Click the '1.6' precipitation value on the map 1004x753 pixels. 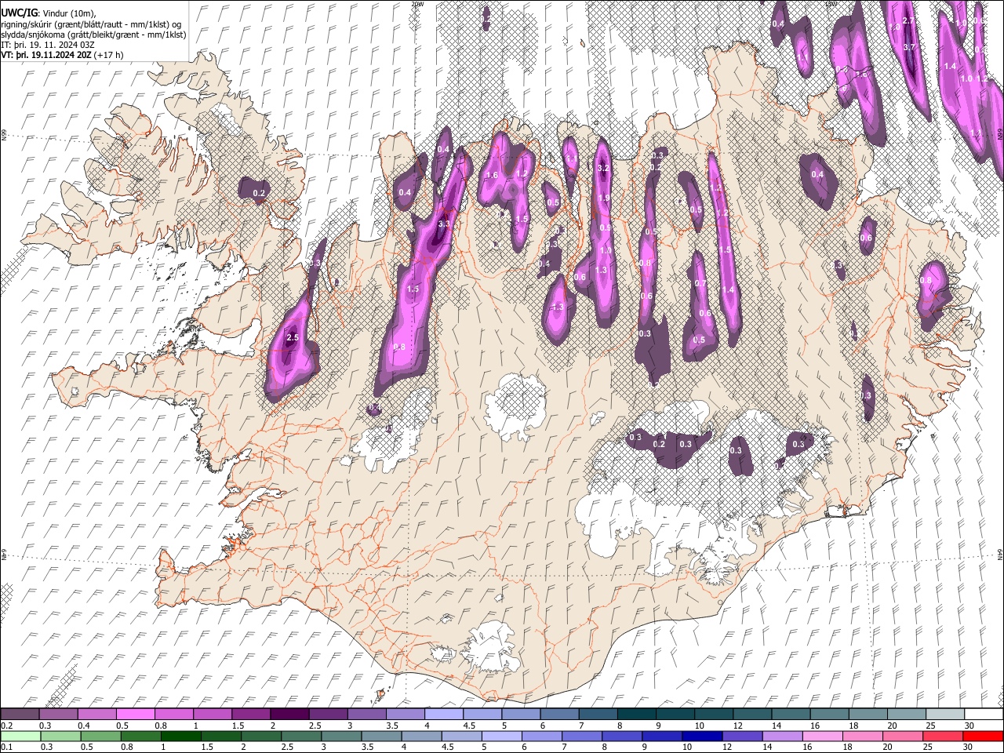493,175
